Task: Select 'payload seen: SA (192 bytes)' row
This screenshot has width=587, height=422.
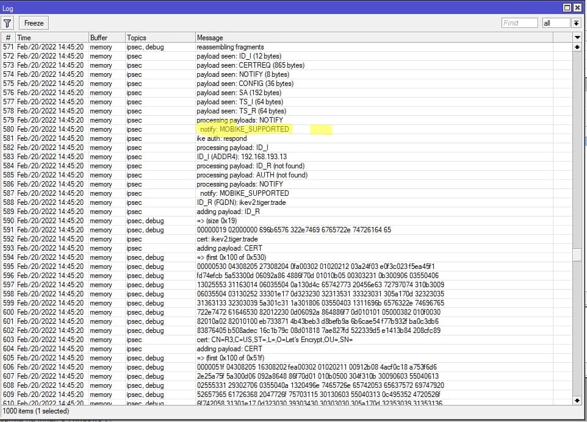Action: [287, 93]
